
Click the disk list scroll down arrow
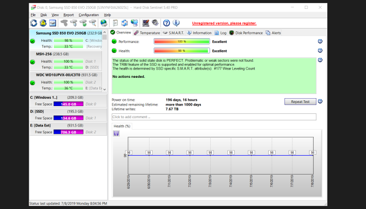pyautogui.click(x=105, y=89)
